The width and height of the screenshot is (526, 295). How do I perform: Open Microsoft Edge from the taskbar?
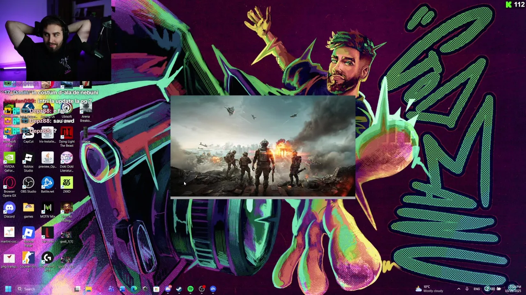[134, 289]
